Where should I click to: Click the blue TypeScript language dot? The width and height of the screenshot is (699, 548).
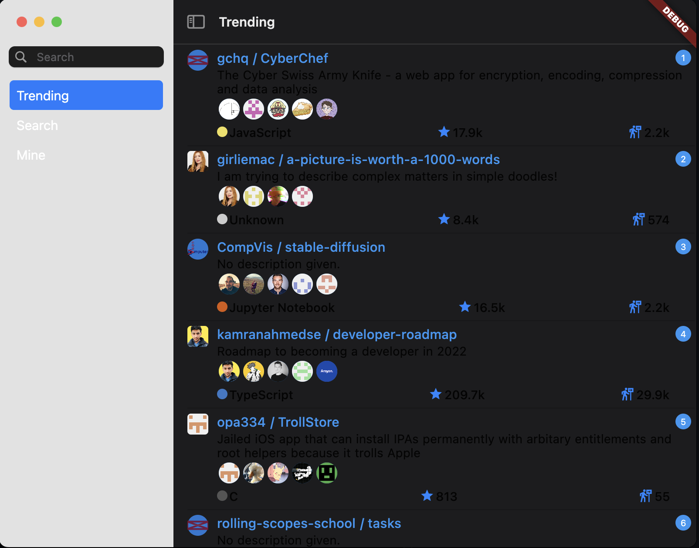pyautogui.click(x=222, y=394)
